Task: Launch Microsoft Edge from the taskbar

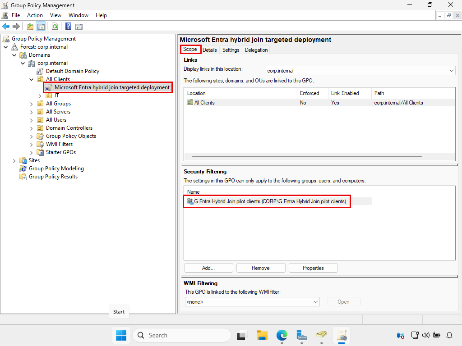Action: (x=282, y=335)
